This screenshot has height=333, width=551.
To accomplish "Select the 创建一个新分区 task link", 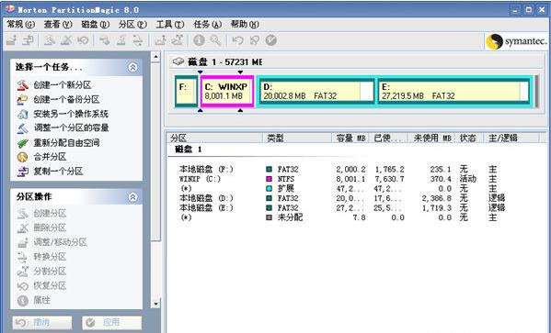I will point(63,85).
